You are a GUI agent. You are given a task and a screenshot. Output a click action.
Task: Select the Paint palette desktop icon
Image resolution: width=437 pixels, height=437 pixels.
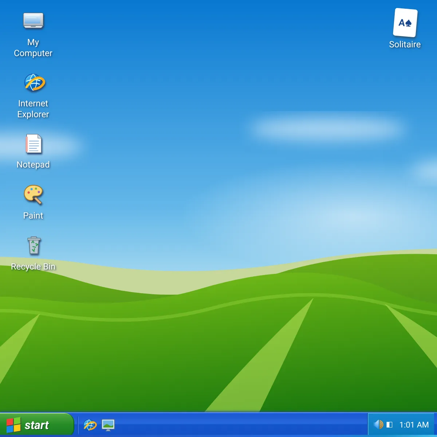[33, 194]
